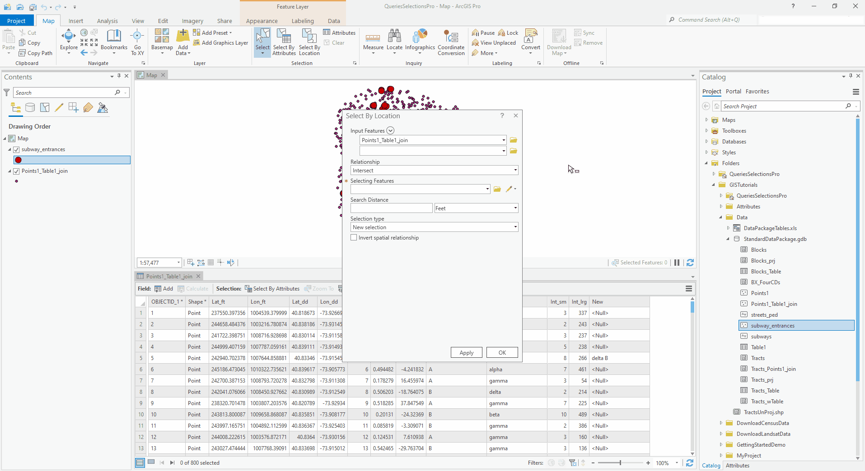
Task: Show all records in table
Action: pyautogui.click(x=140, y=462)
